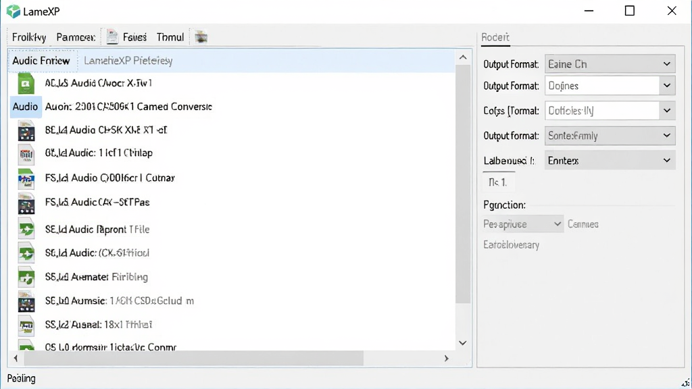
Task: Open the Rodert tab
Action: [x=495, y=38]
